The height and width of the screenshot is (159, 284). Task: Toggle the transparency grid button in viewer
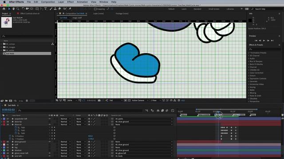click(129, 100)
